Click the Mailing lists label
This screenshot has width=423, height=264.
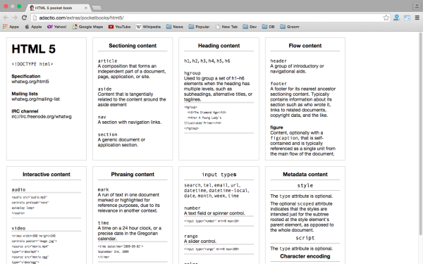pyautogui.click(x=25, y=94)
